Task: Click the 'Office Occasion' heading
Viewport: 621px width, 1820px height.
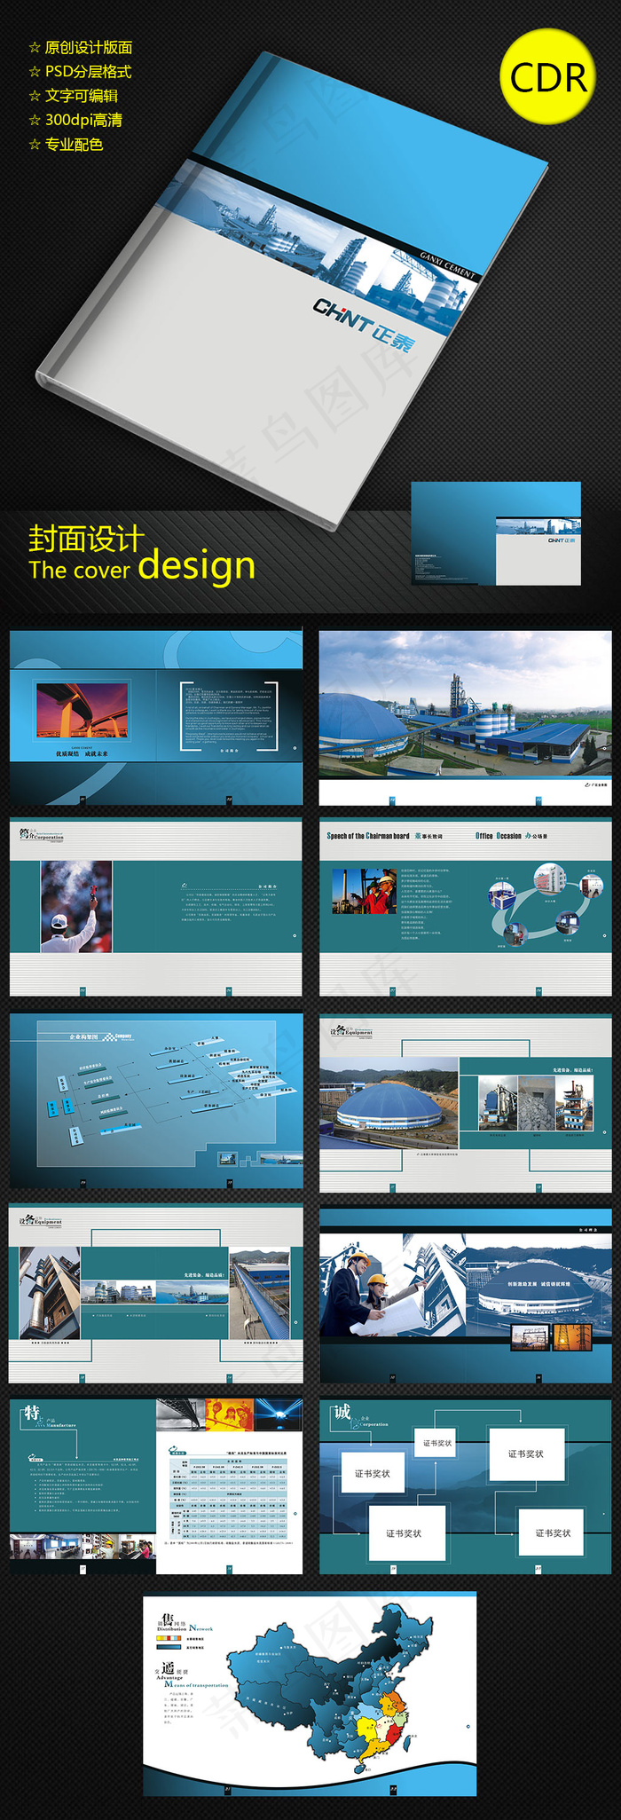Action: coord(499,836)
